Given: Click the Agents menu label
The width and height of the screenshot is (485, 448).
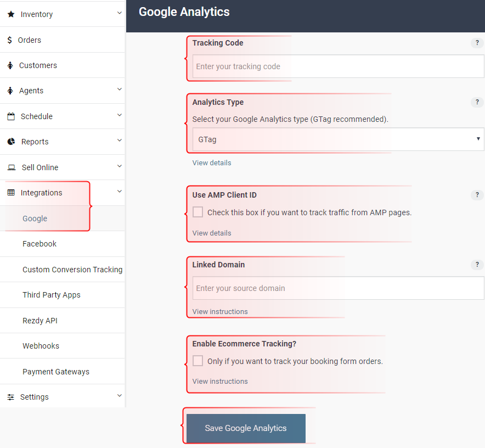Looking at the screenshot, I should [x=31, y=91].
